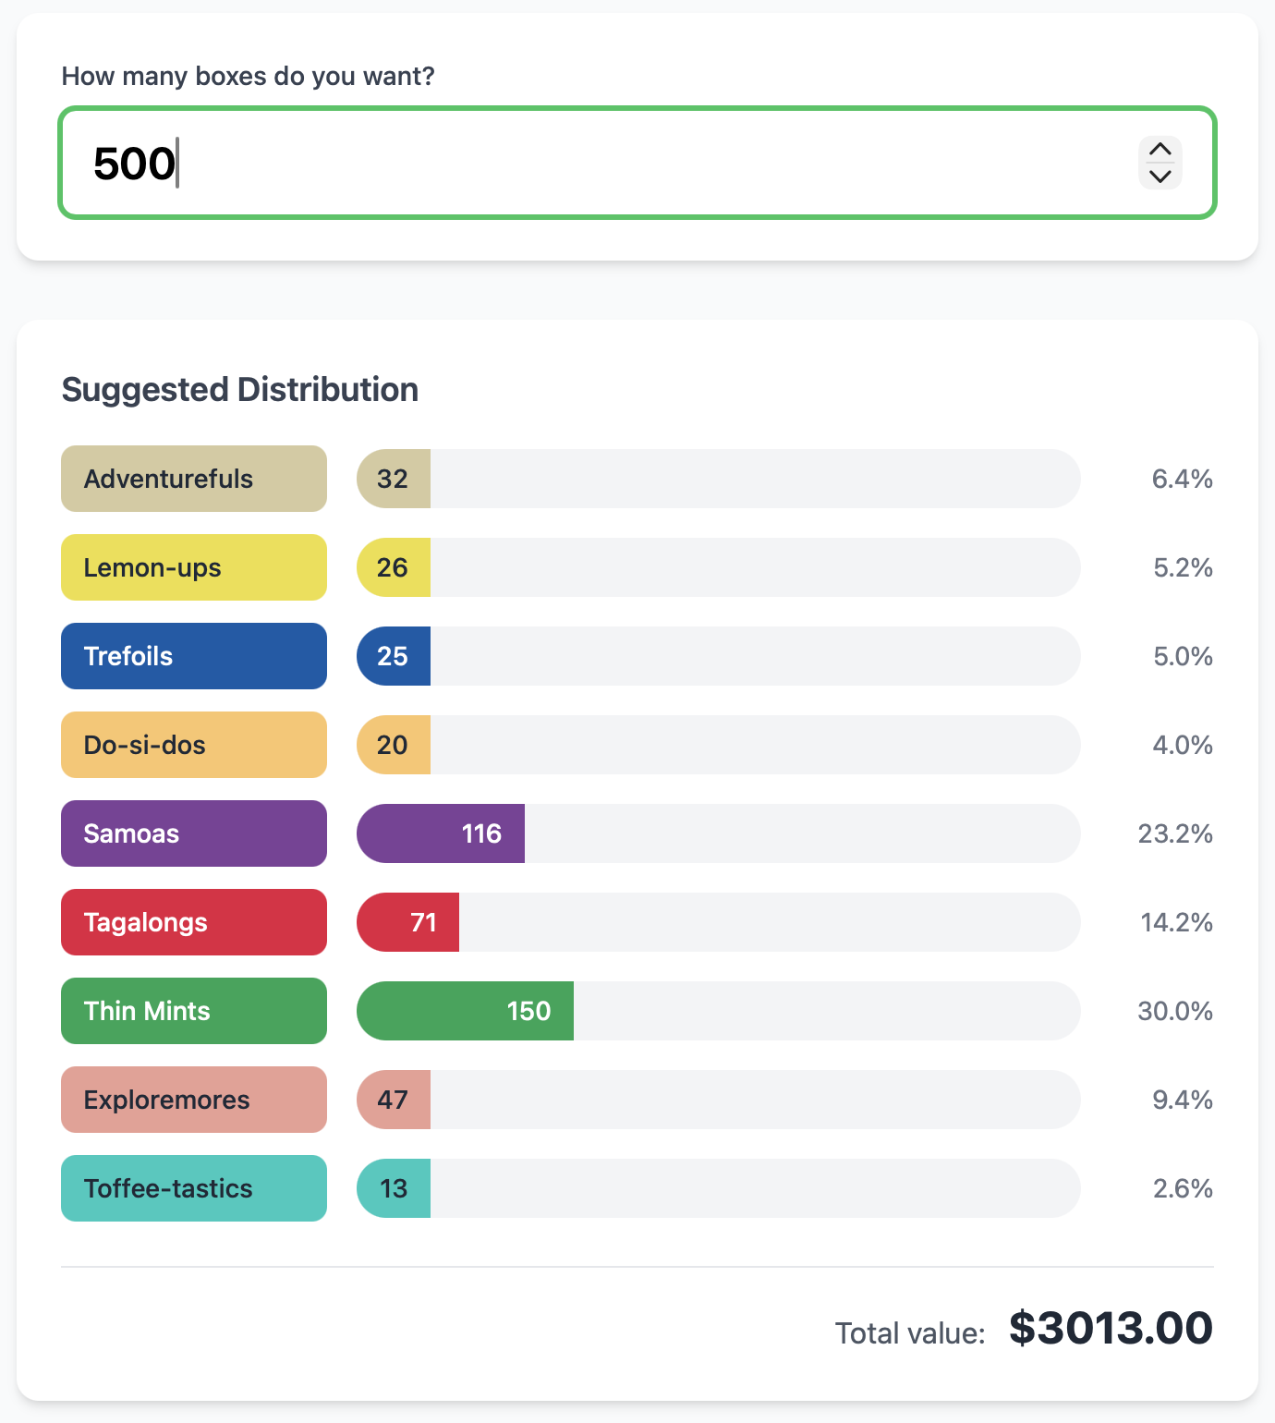Select the Thin Mints cookie label
Screen dimensions: 1275x1423
[194, 1011]
